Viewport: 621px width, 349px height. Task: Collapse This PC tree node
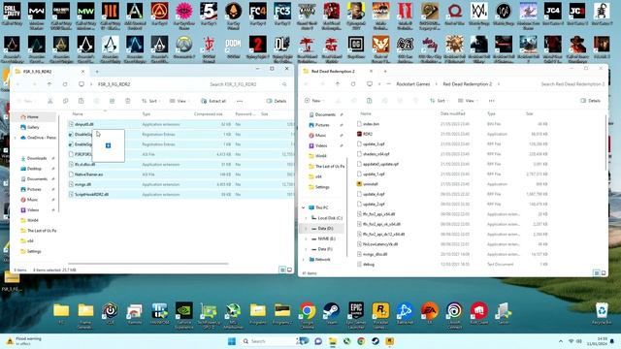coord(304,207)
